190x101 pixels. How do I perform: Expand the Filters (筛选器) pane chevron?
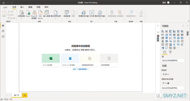coord(158,26)
